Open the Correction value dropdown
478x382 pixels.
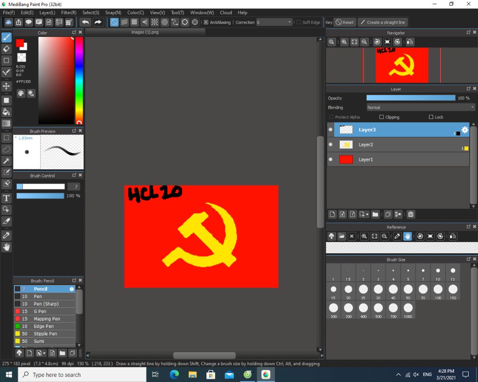(274, 22)
